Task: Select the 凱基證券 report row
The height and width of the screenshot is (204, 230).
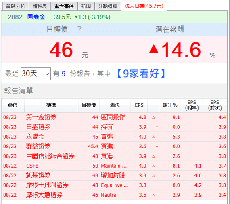Action: pyautogui.click(x=114, y=175)
